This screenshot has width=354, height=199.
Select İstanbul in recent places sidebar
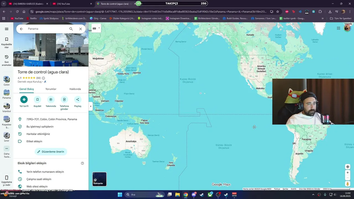[7, 108]
